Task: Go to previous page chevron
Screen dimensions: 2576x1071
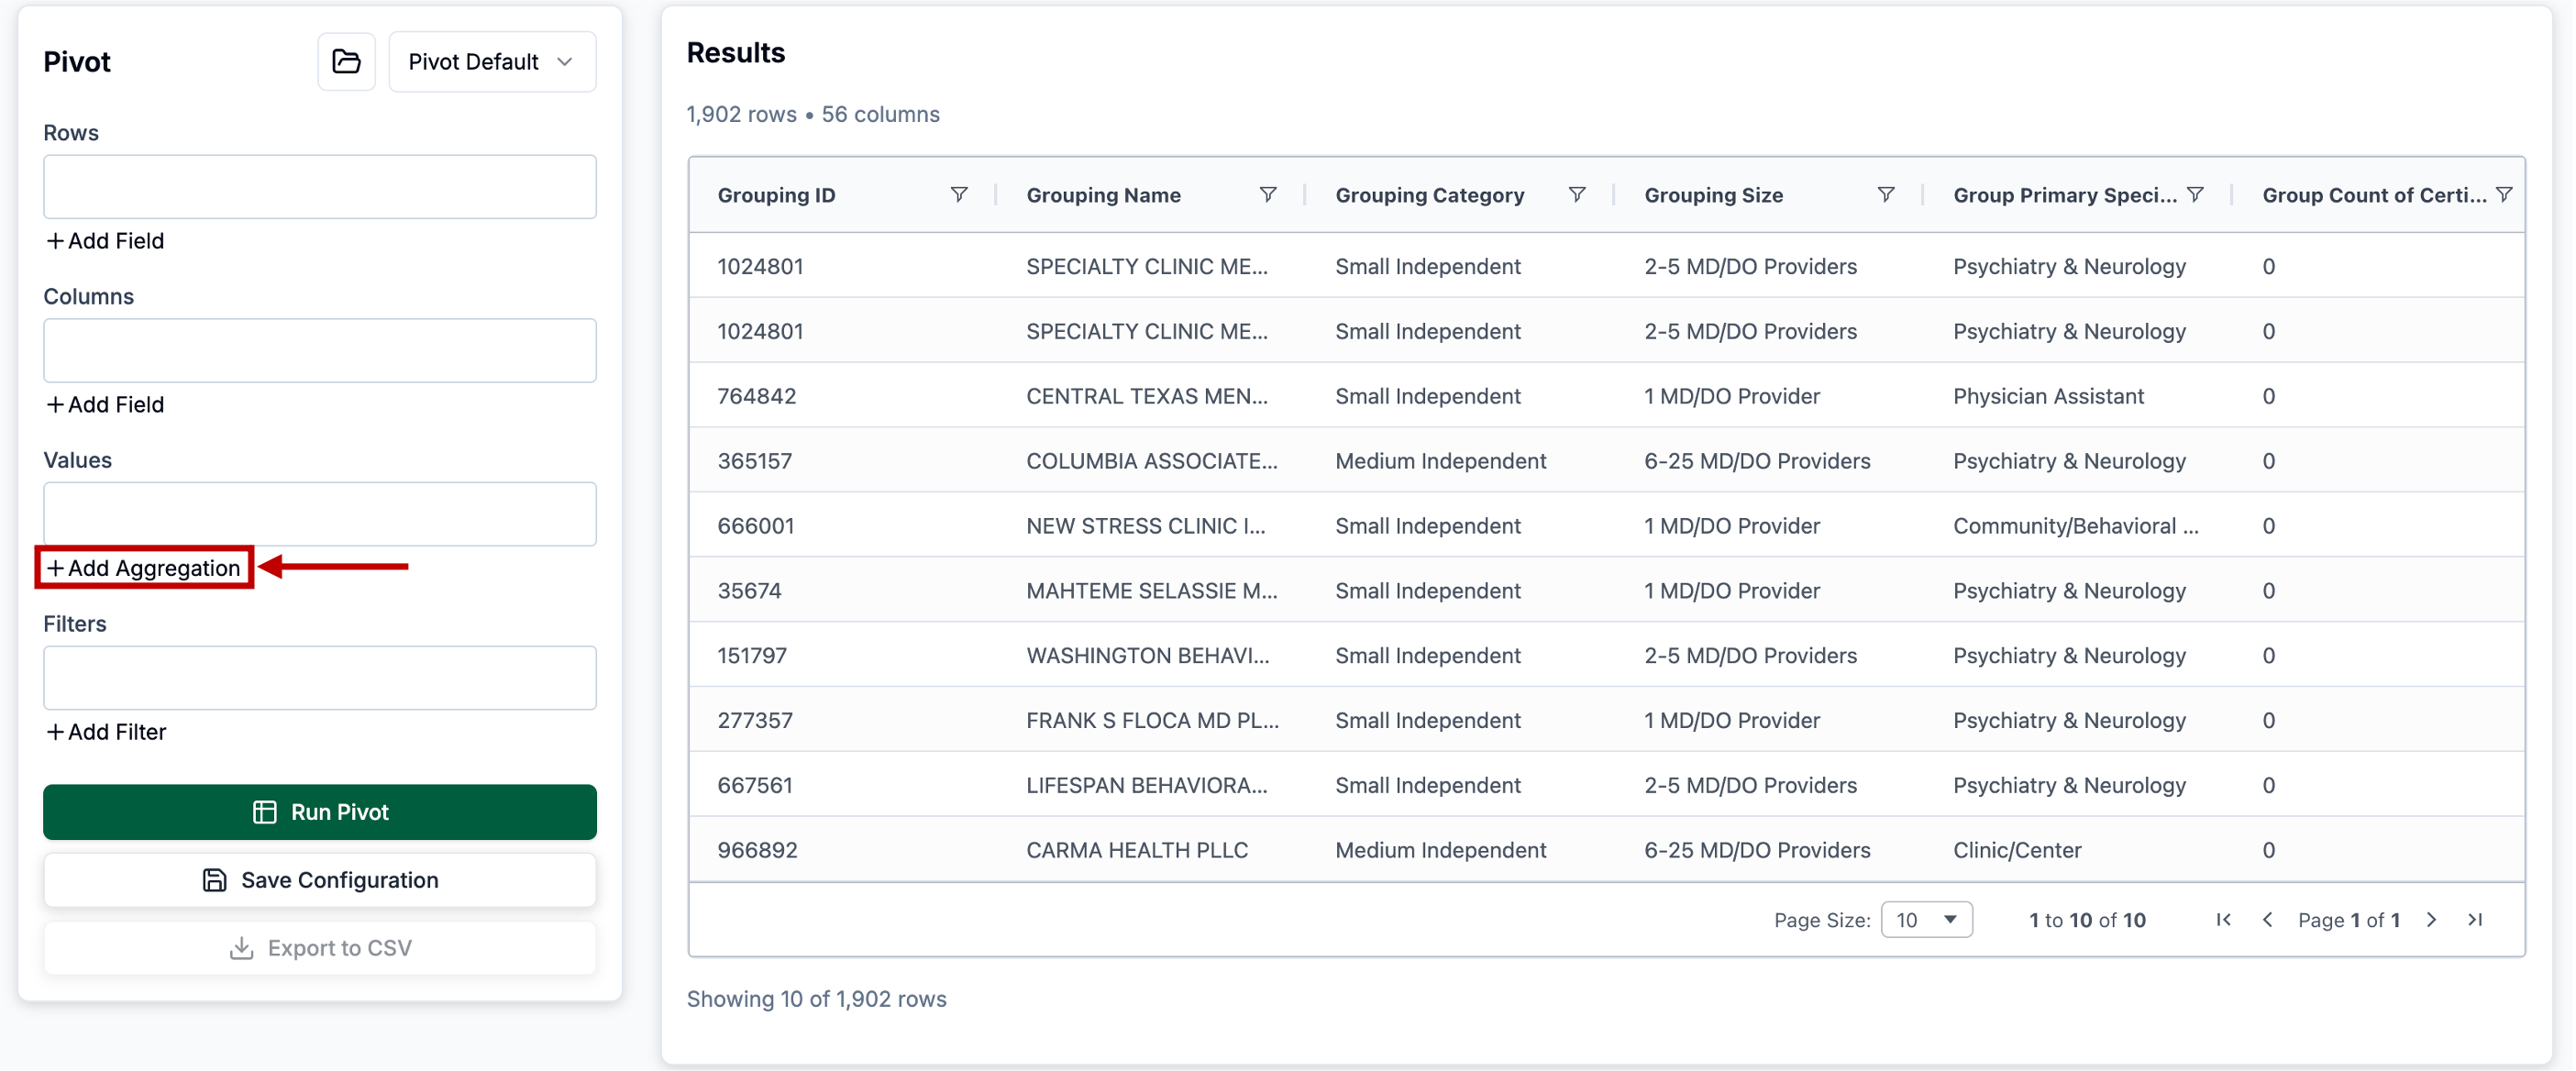Action: [x=2267, y=919]
